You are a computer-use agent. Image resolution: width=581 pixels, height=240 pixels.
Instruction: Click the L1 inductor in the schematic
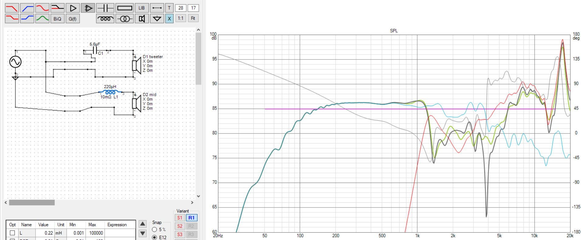coord(110,92)
